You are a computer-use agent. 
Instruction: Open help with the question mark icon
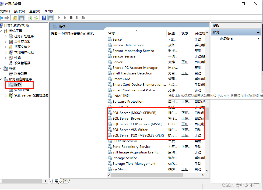(x=44, y=18)
